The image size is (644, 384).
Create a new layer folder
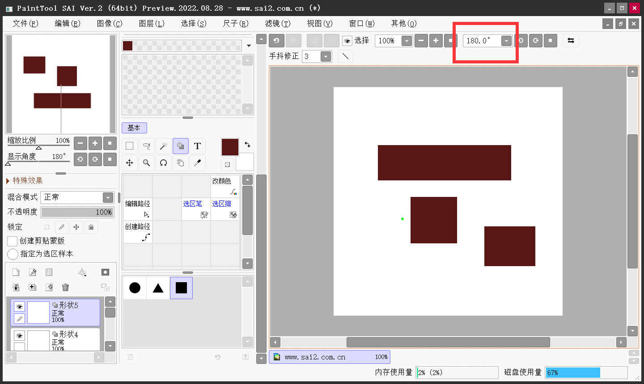(49, 272)
